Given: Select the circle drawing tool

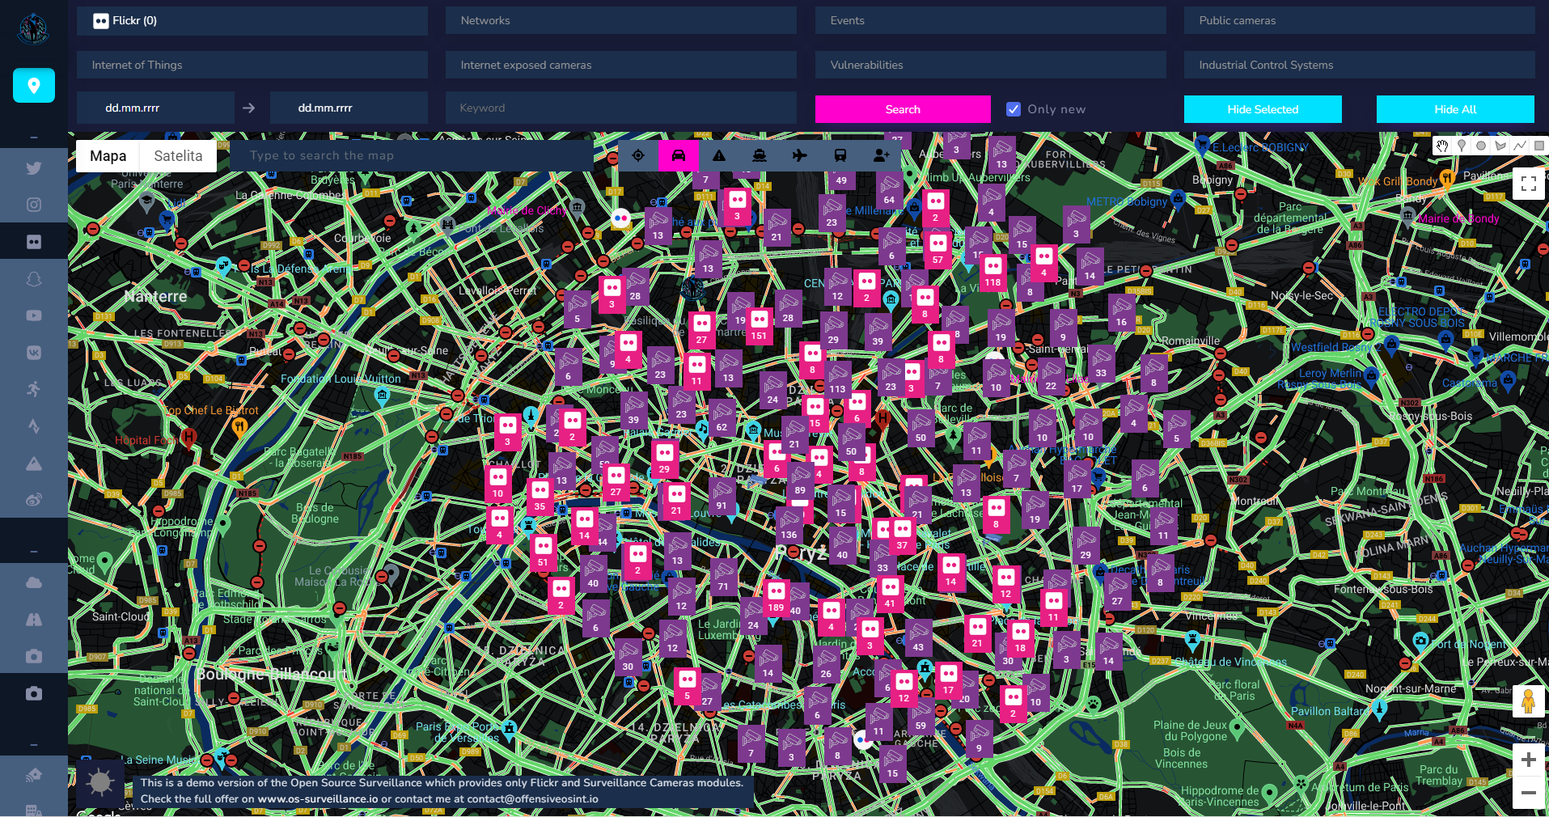Looking at the screenshot, I should (x=1481, y=146).
